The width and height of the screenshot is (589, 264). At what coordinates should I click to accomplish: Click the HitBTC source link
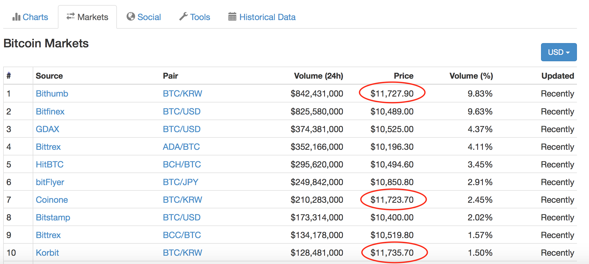coord(50,164)
